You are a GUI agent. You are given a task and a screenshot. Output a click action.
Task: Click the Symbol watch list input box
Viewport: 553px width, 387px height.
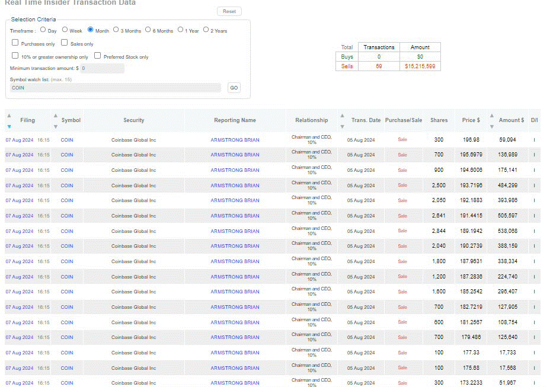point(115,88)
